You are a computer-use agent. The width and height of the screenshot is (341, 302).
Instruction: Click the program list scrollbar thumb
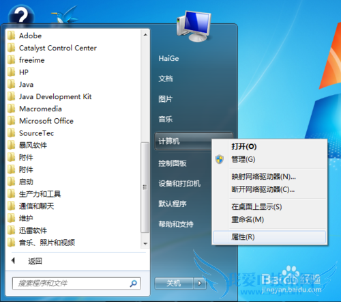(x=145, y=187)
